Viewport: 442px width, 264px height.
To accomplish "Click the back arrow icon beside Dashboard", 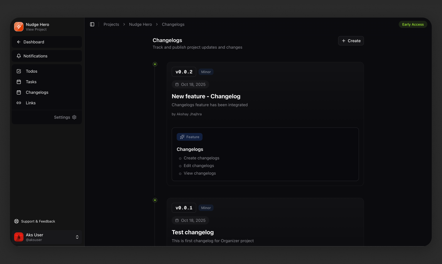I will (19, 42).
